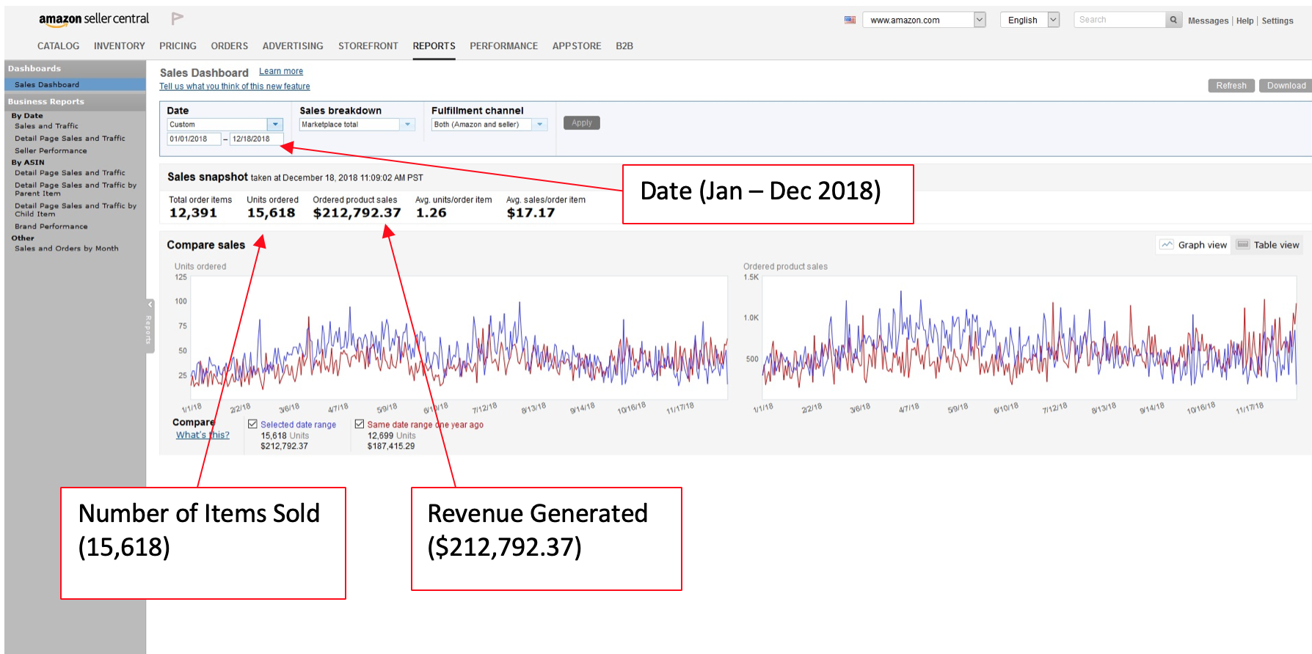The height and width of the screenshot is (654, 1312).
Task: Open the Learn more link
Action: pyautogui.click(x=281, y=71)
